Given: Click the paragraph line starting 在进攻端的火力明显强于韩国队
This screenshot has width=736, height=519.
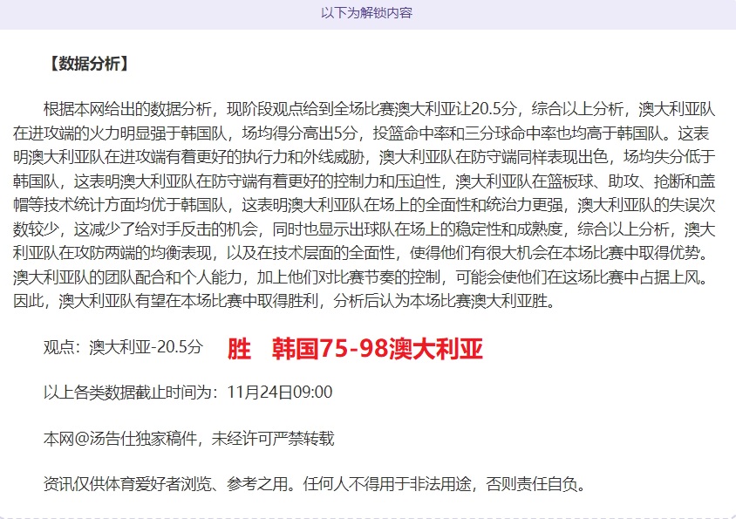Looking at the screenshot, I should [x=360, y=133].
